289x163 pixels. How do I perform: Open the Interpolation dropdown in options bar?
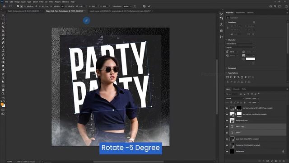tap(128, 6)
